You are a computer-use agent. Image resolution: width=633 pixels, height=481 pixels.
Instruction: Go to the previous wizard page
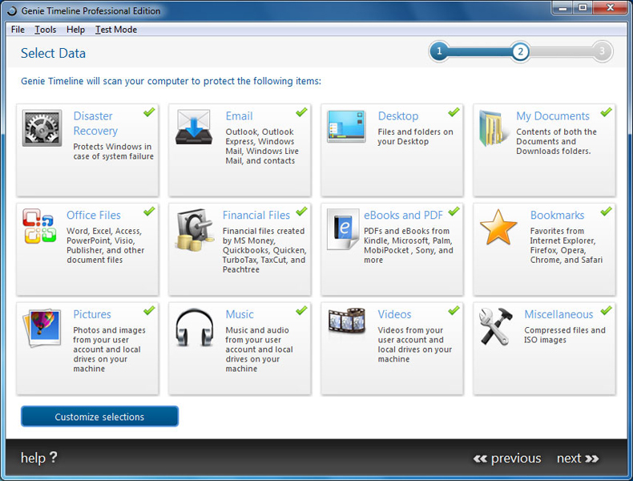coord(507,458)
